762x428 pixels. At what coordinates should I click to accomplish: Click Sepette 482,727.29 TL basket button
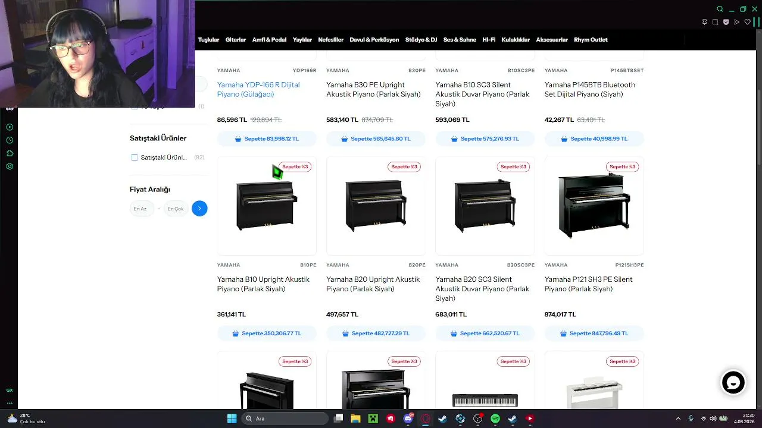pos(376,333)
